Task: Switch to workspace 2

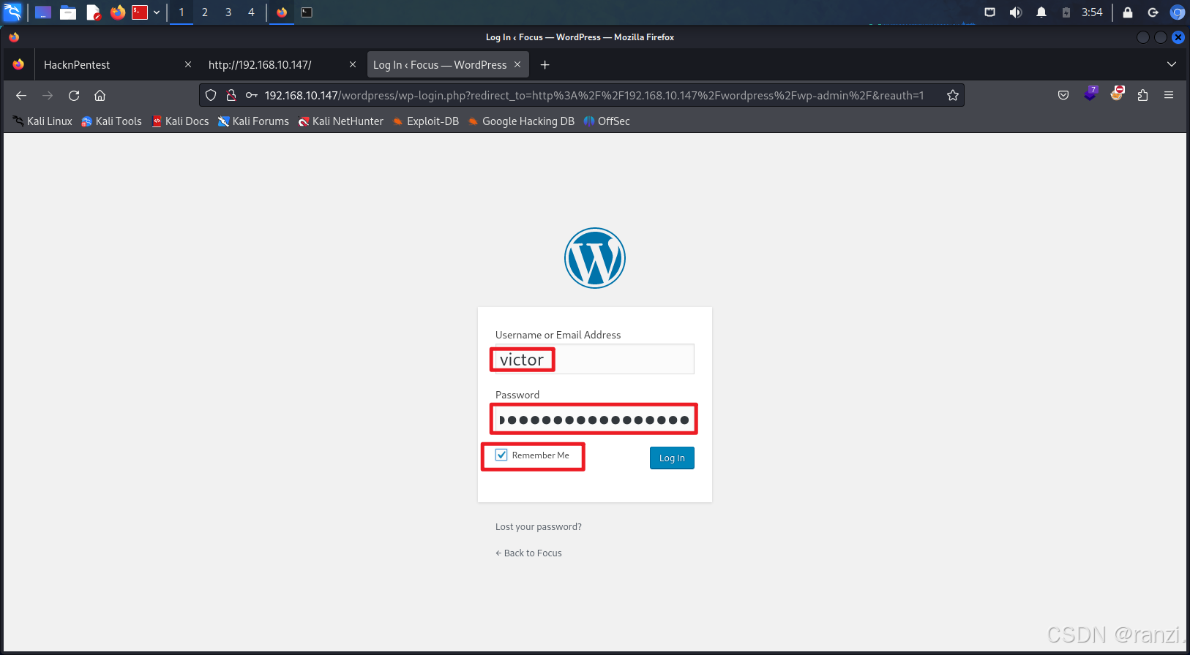Action: coord(205,12)
